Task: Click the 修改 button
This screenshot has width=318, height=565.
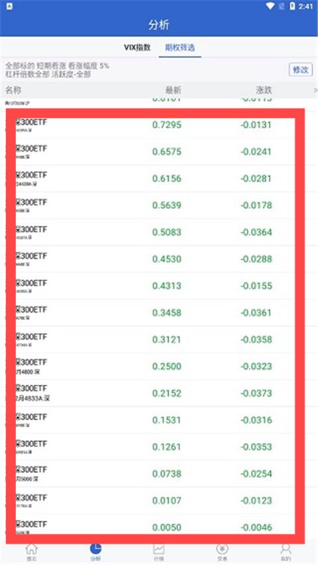Action: click(x=300, y=70)
